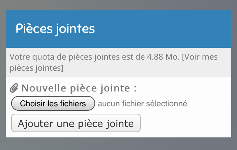Click the 'Nouvelle pièce jointe :' label

click(x=79, y=88)
